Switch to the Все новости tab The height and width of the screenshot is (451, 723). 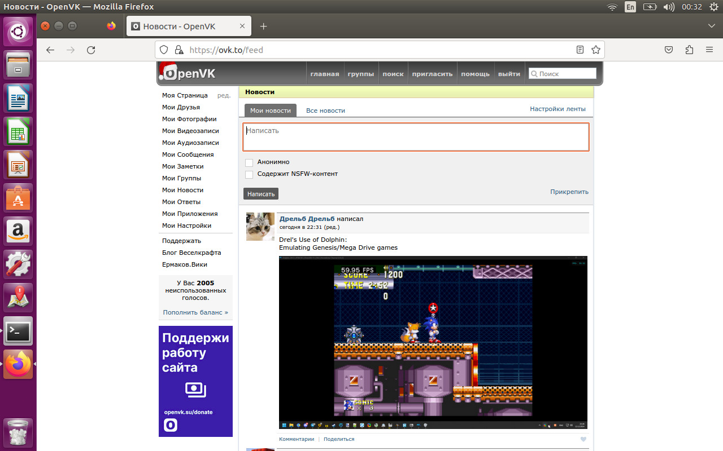point(325,110)
